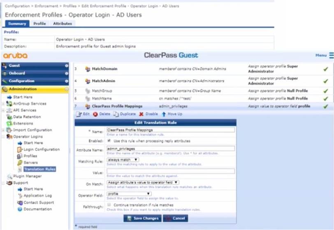Click the Profiles people icon
This screenshot has width=334, height=230.
coord(20,156)
